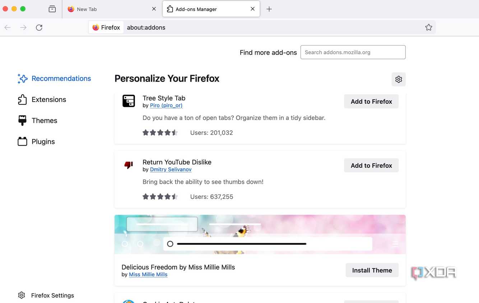Image resolution: width=479 pixels, height=303 pixels.
Task: Close the New Tab tab
Action: click(x=154, y=9)
